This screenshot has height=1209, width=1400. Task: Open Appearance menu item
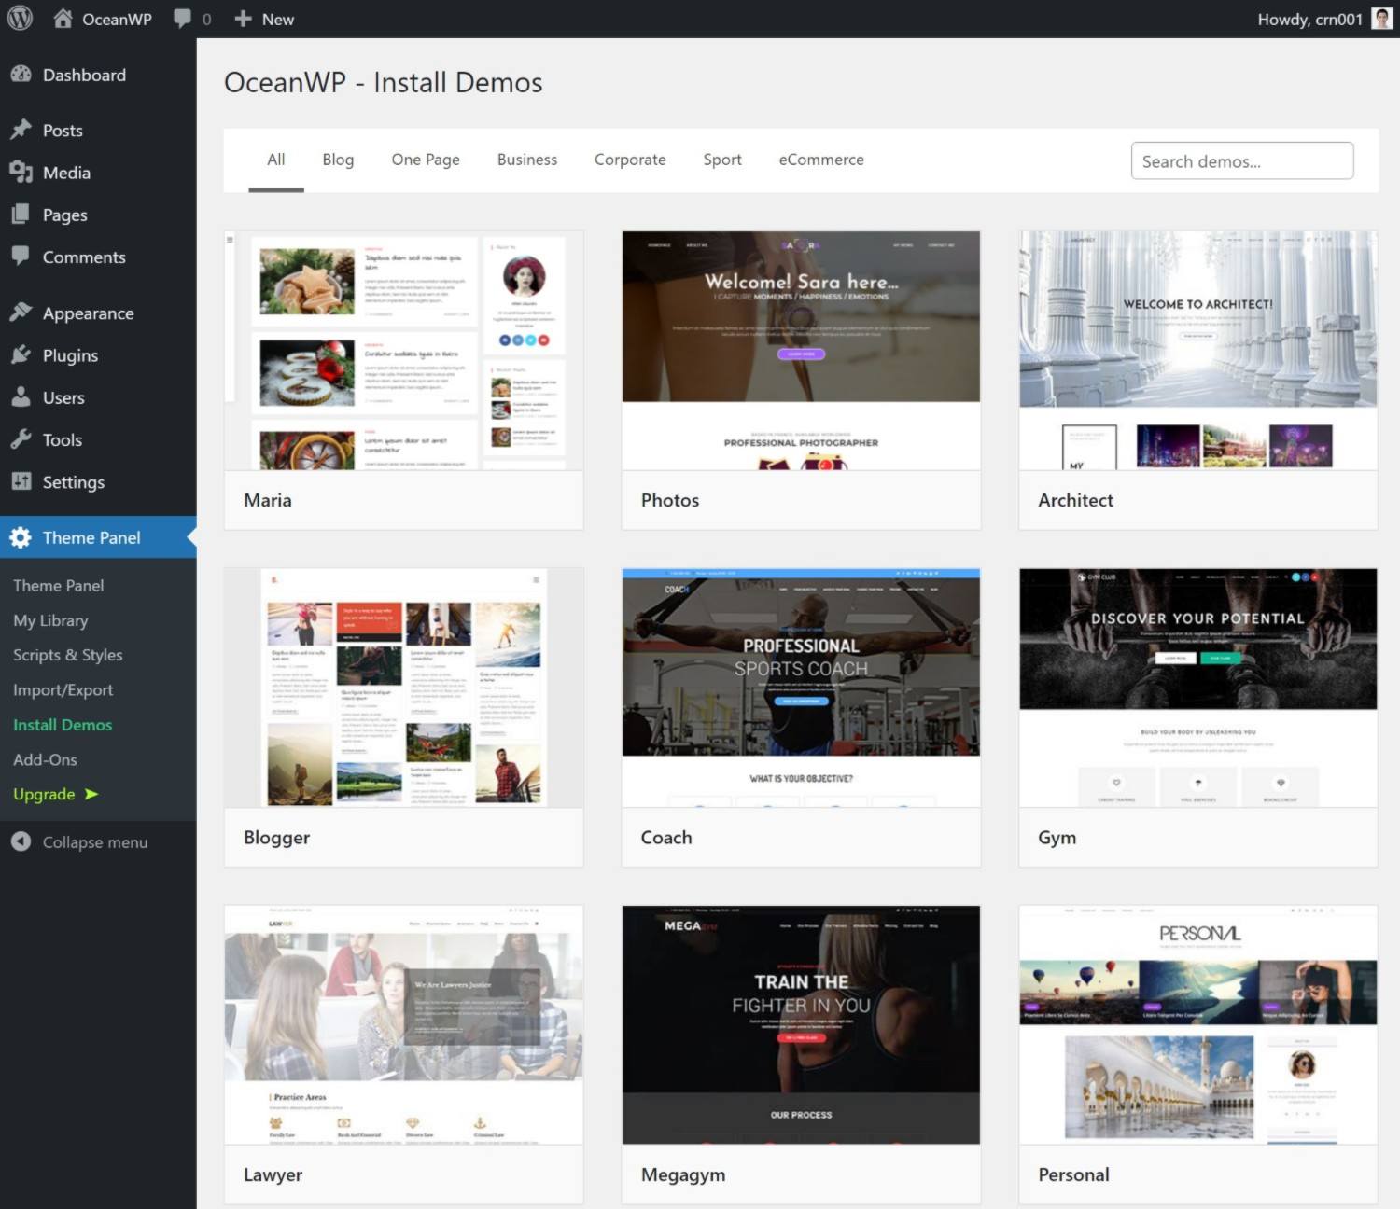coord(88,313)
